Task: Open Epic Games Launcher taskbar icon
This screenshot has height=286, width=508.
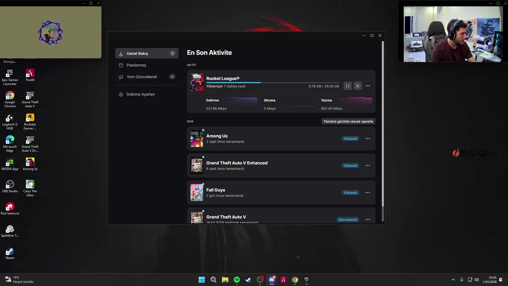Action: [x=306, y=280]
